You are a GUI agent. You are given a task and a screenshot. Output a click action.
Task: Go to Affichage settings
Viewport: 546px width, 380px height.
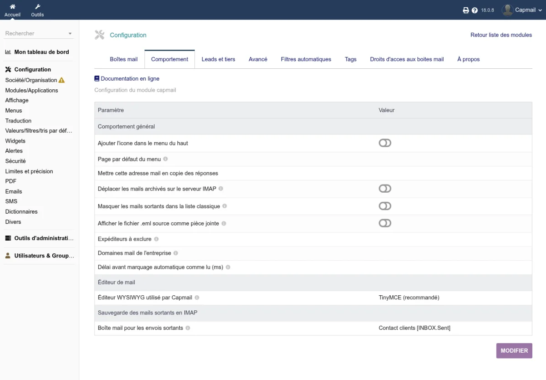pyautogui.click(x=17, y=100)
